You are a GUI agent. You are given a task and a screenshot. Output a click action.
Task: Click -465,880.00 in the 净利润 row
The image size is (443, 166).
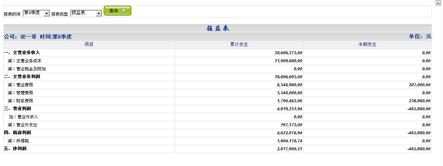pyautogui.click(x=419, y=149)
